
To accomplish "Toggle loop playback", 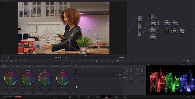I will pyautogui.click(x=69, y=58).
